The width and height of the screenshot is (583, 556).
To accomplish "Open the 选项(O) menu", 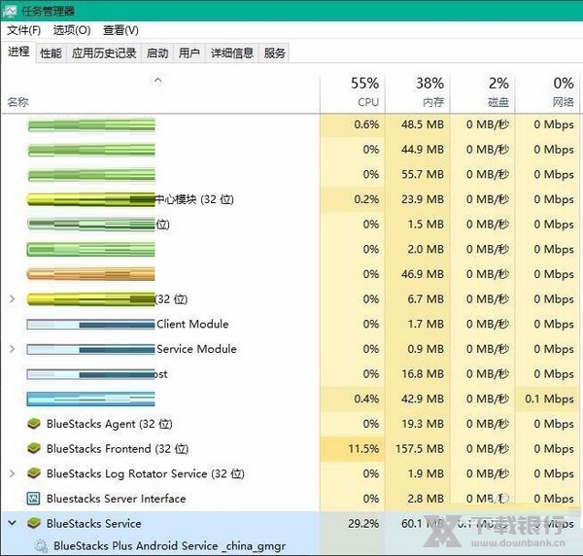I will click(72, 30).
